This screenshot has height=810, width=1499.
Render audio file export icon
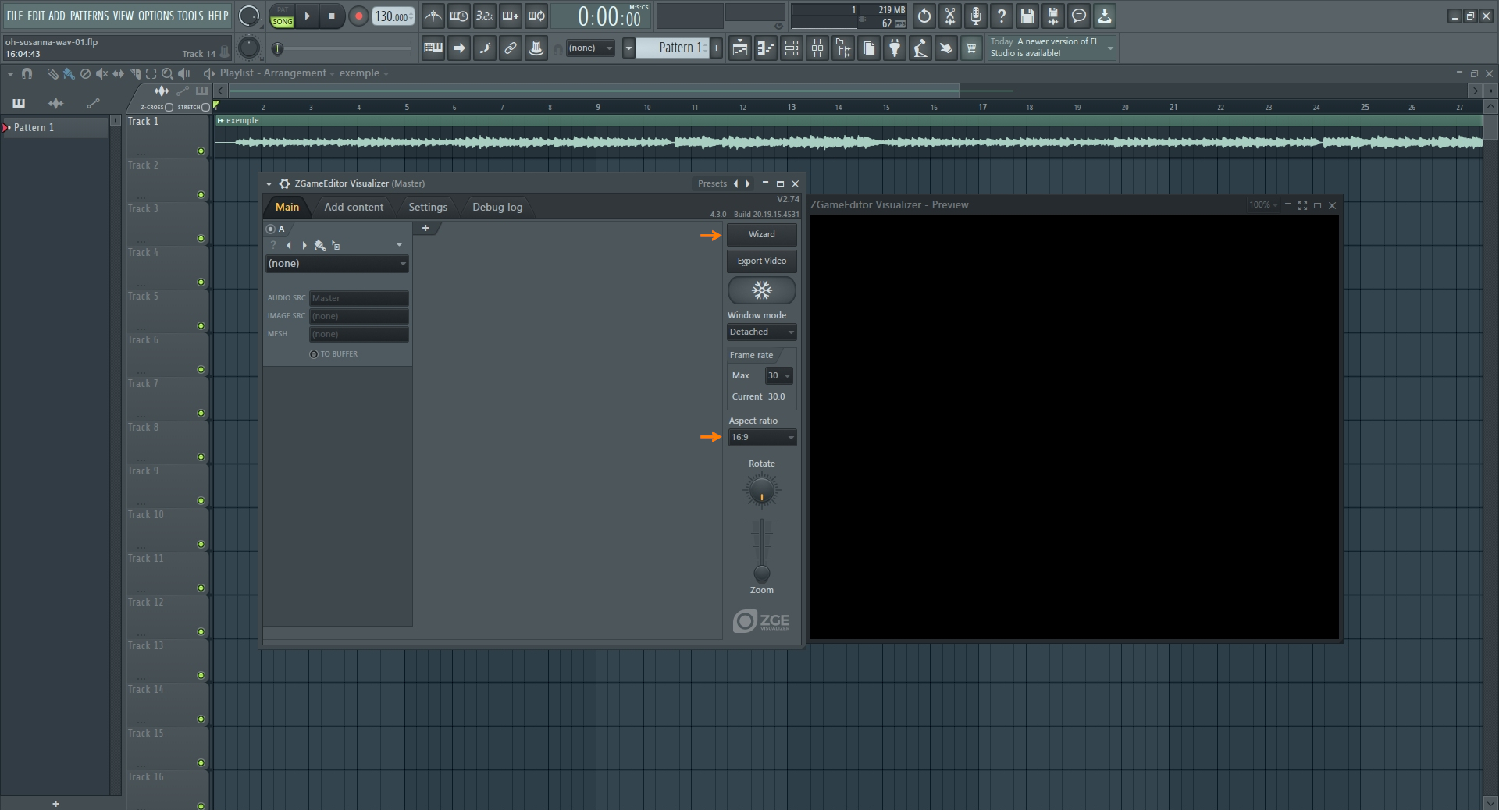point(1053,16)
